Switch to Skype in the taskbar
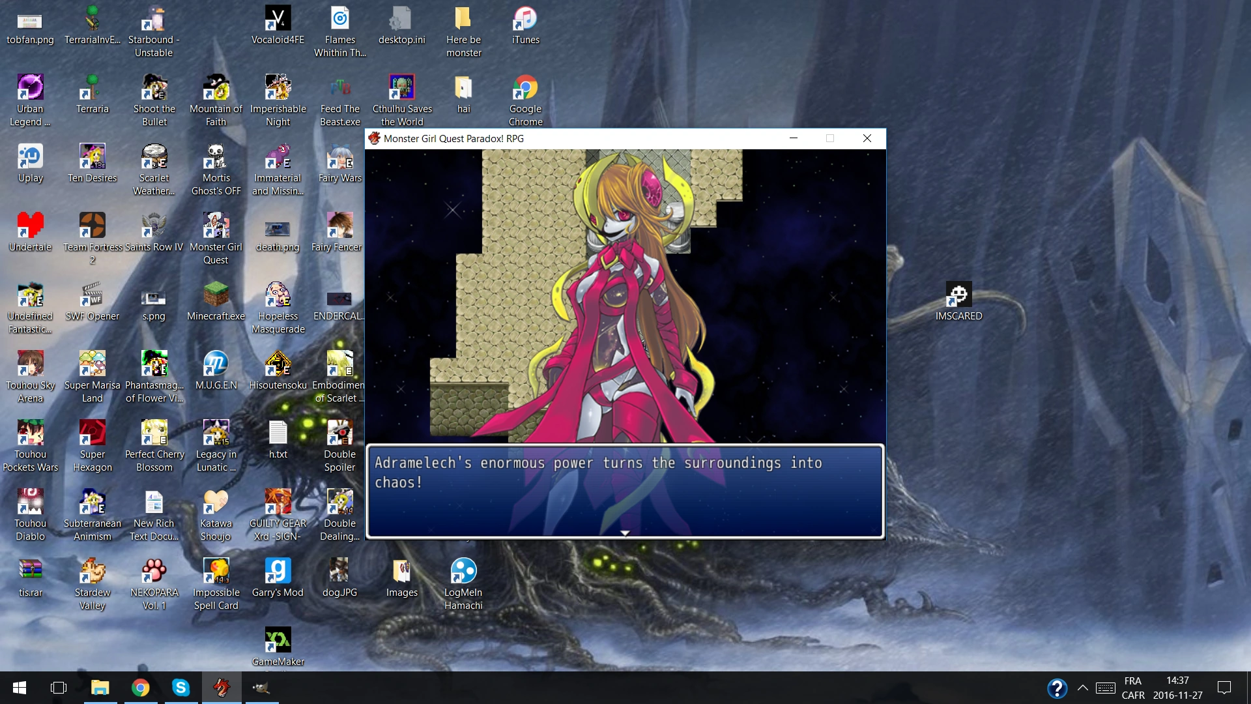The height and width of the screenshot is (704, 1251). point(180,688)
